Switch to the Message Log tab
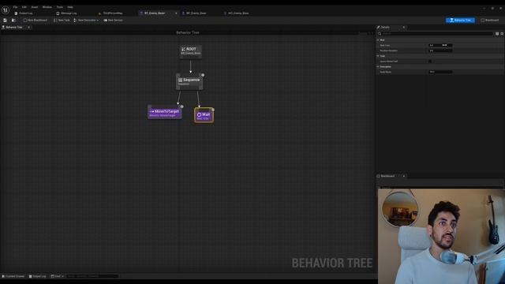The image size is (505, 284). click(66, 13)
